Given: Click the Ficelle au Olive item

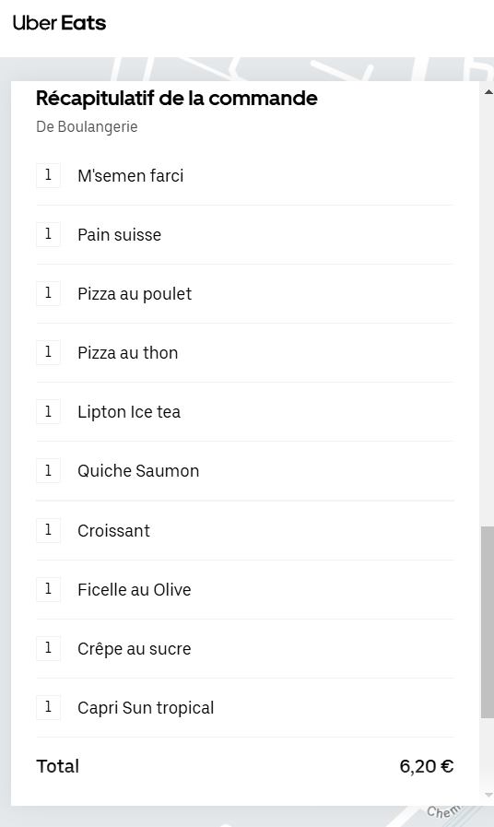Looking at the screenshot, I should [244, 590].
